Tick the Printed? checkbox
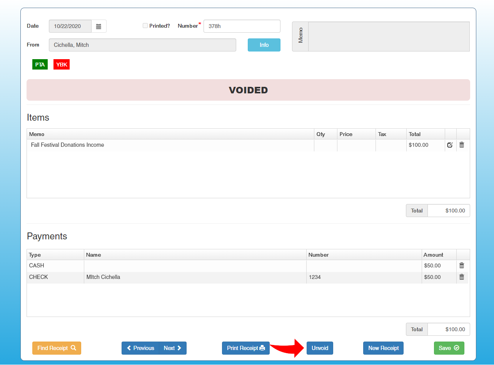 pos(145,26)
